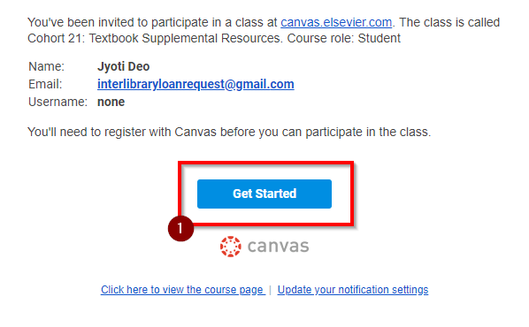Click the red highlight box border
This screenshot has height=327, width=529.
[x=266, y=163]
